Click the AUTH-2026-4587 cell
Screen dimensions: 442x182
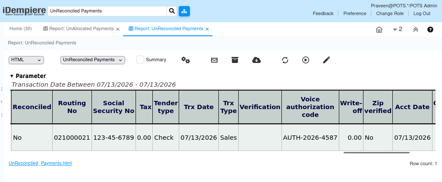[x=310, y=138]
